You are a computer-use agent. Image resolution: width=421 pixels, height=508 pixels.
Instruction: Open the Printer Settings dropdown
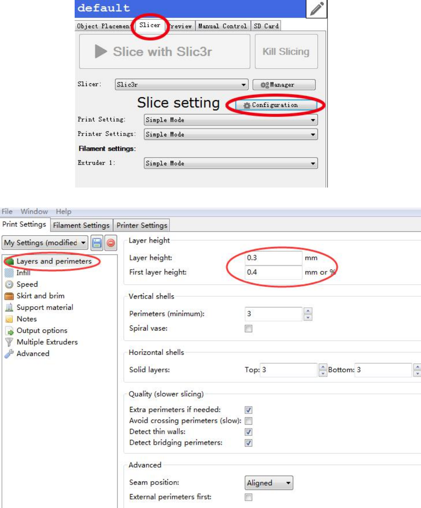point(231,134)
